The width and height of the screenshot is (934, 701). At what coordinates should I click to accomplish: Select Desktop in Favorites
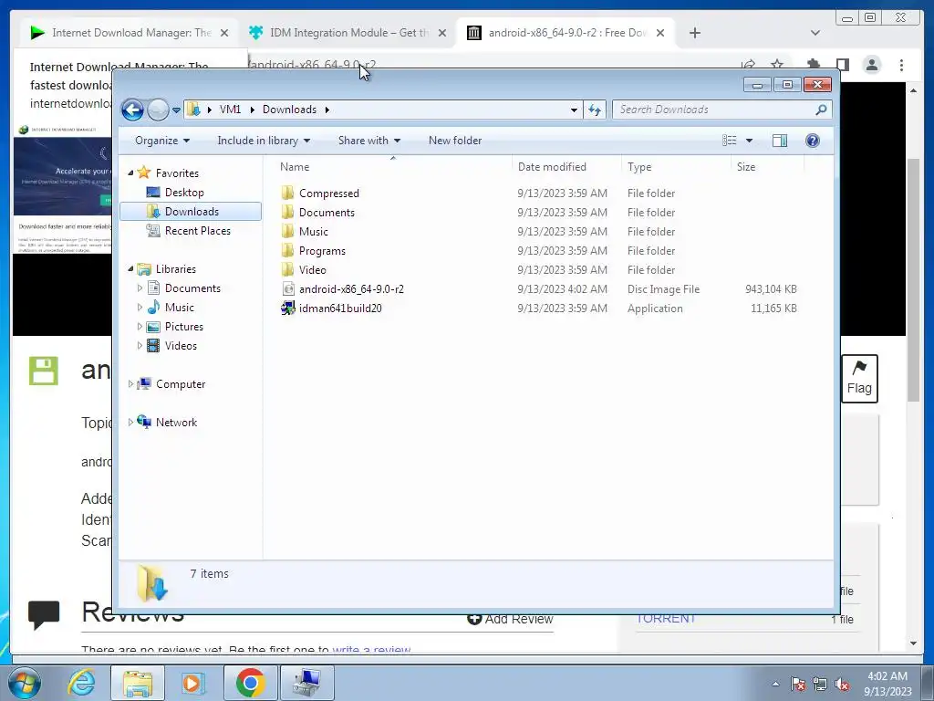pyautogui.click(x=184, y=193)
